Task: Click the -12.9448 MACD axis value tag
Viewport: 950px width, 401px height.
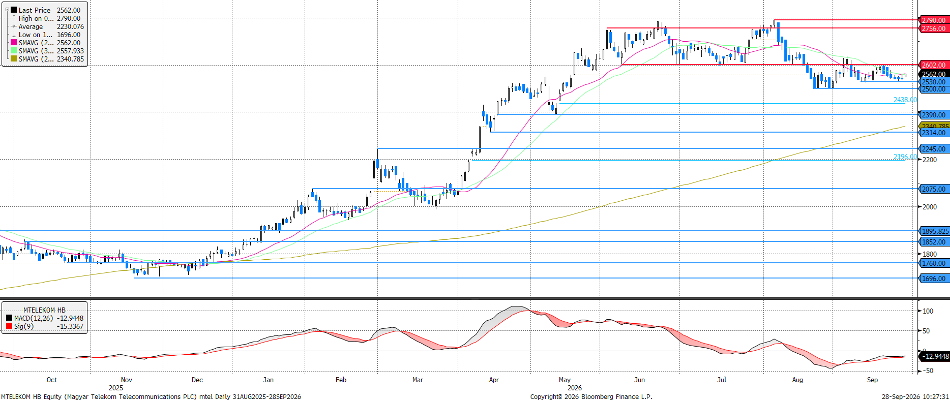Action: point(935,356)
